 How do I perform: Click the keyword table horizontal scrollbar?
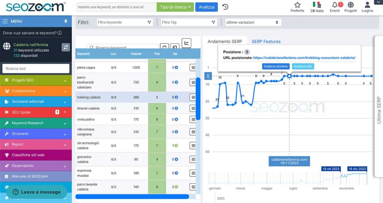click(132, 197)
